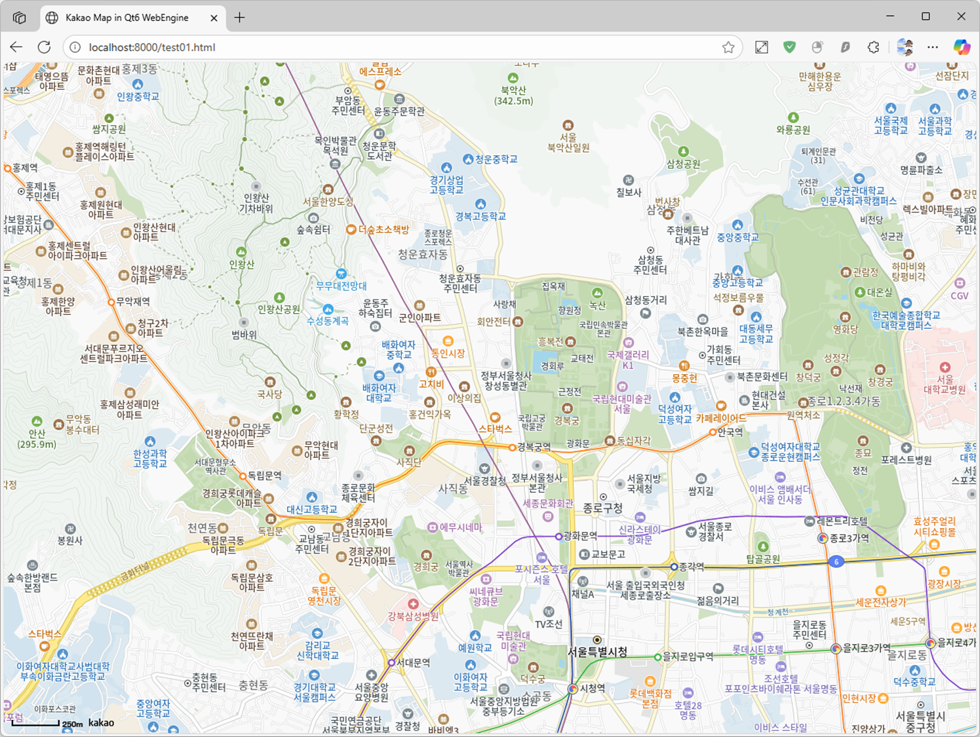Click the 을지로3가역 station marker

pos(836,649)
